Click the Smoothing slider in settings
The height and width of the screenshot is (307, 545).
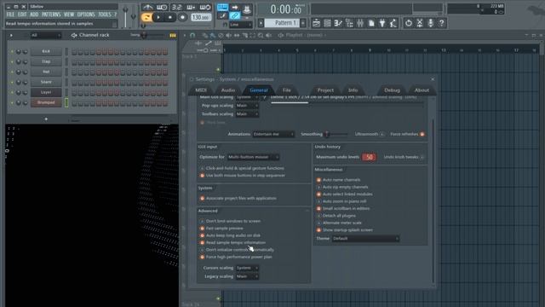click(x=336, y=134)
